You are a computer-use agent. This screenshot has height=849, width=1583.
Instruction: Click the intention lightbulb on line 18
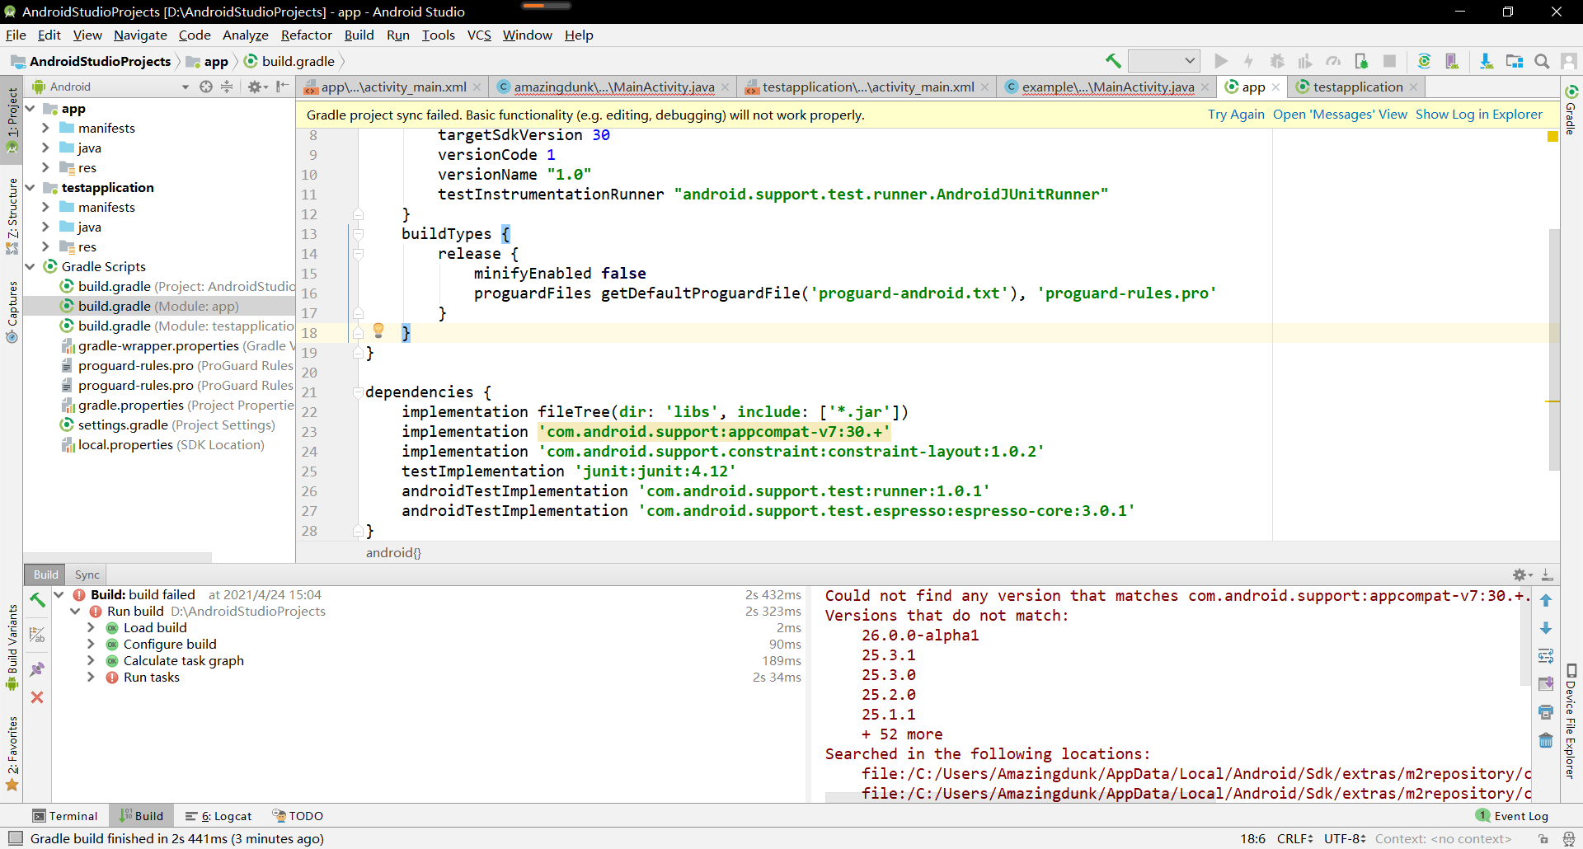[378, 331]
